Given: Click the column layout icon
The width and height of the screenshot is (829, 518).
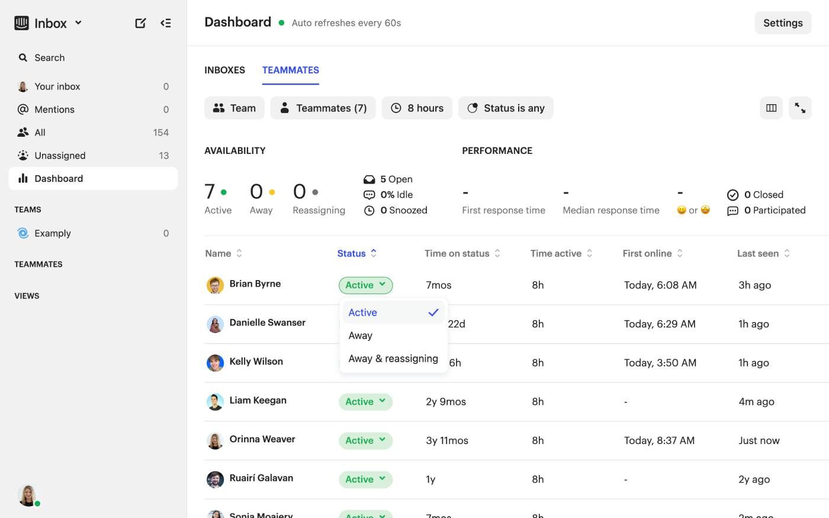Looking at the screenshot, I should 771,108.
